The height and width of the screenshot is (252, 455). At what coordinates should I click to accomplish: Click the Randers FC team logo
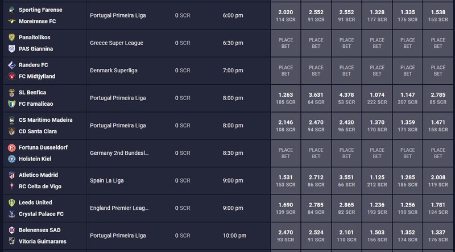point(11,65)
